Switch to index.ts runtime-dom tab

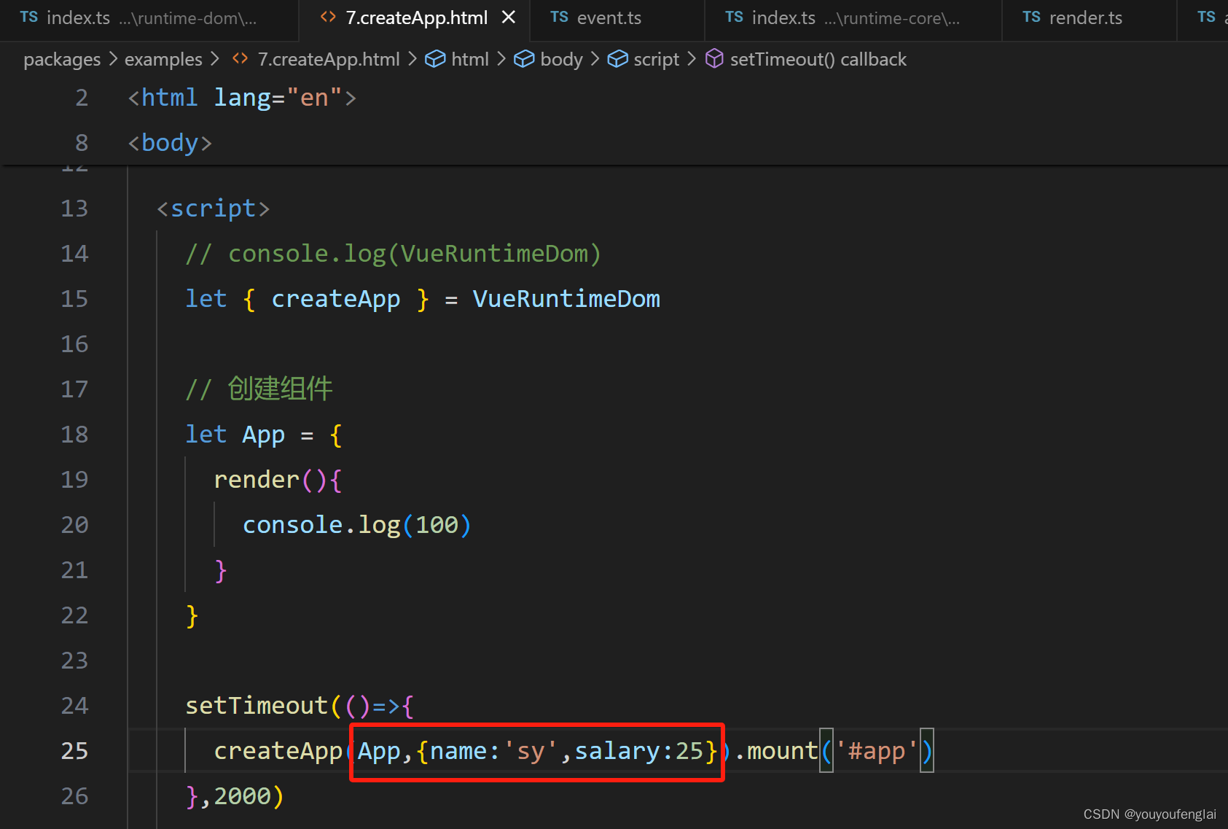(149, 20)
